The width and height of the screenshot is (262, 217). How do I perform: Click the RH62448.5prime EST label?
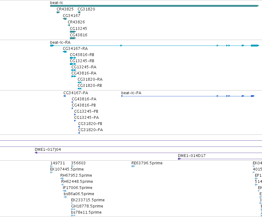(x=77, y=182)
